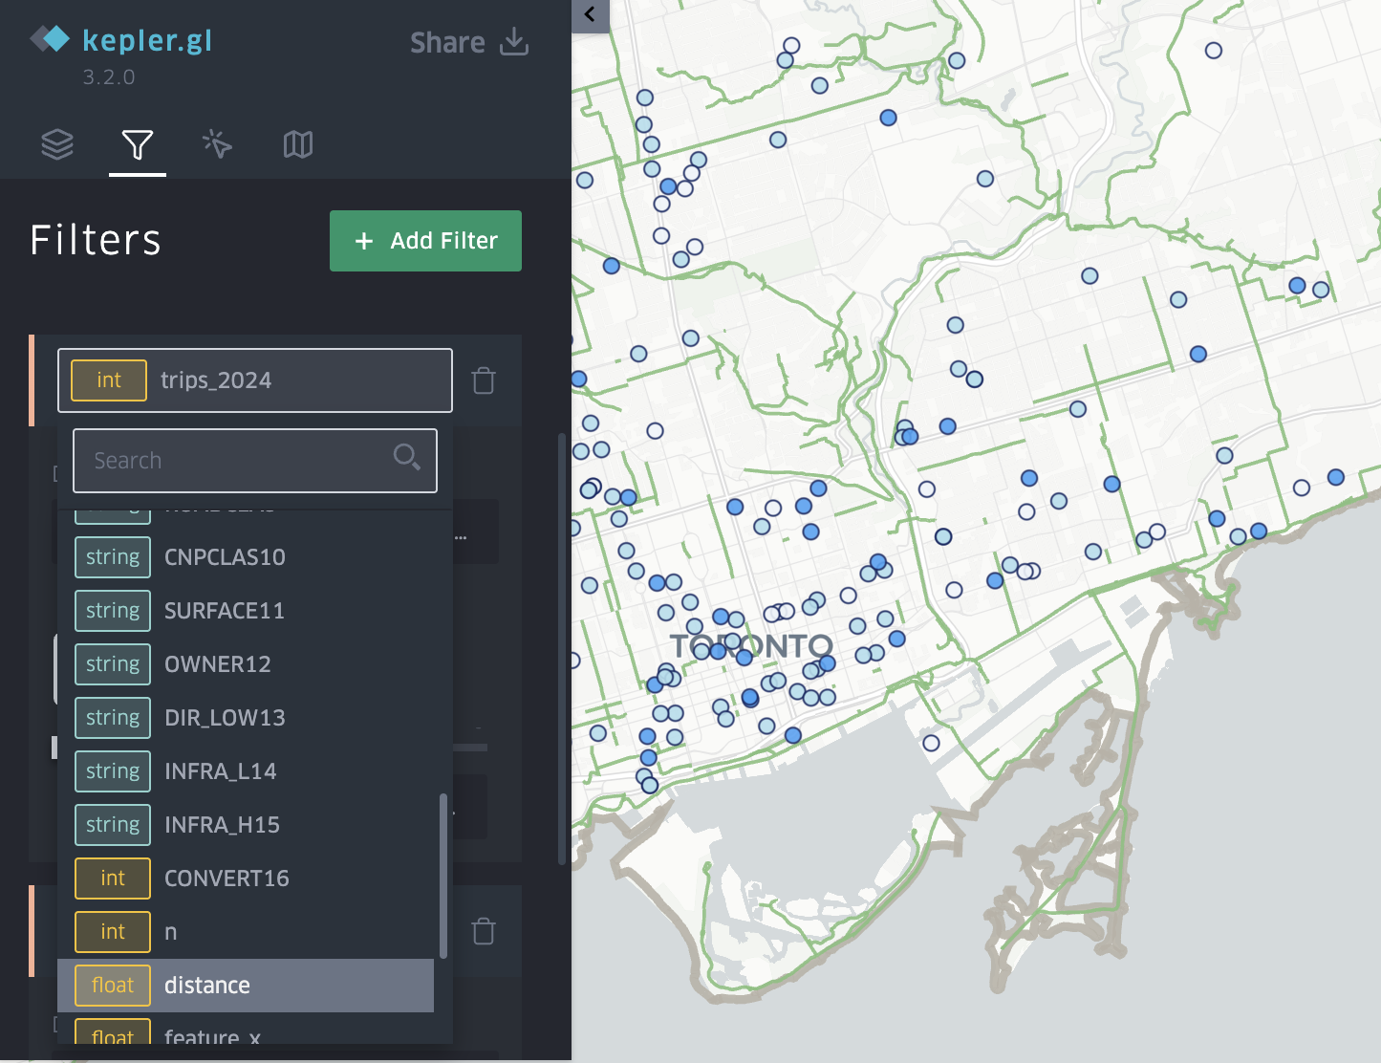
Task: Click the field Search input box
Action: (239, 461)
